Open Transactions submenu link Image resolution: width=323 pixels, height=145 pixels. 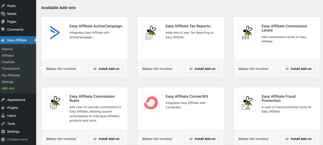click(11, 68)
